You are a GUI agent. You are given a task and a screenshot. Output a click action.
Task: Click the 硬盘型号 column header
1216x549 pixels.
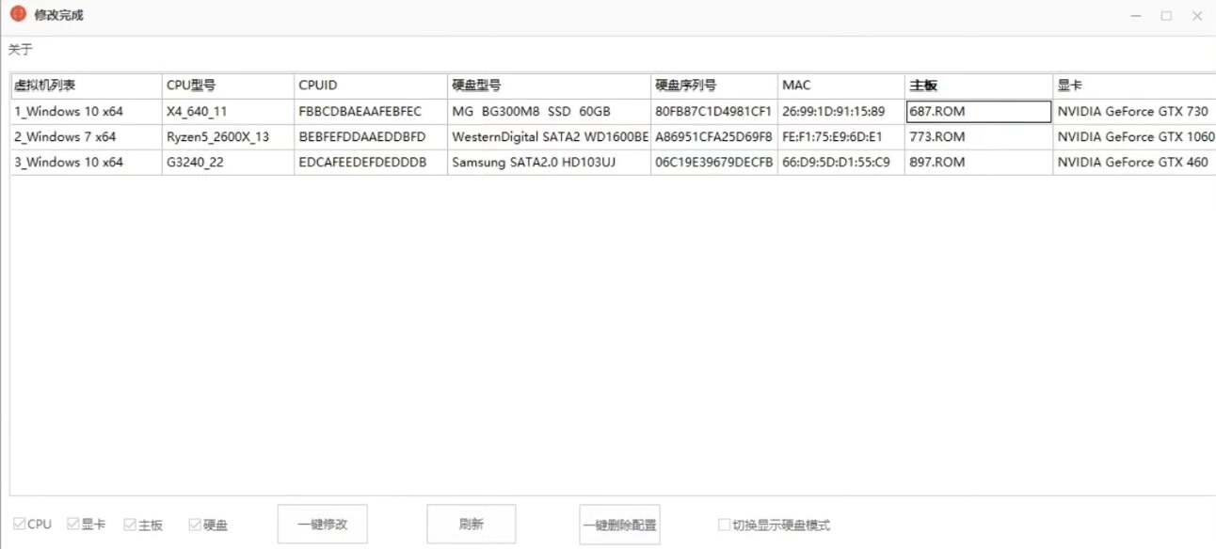coord(549,86)
